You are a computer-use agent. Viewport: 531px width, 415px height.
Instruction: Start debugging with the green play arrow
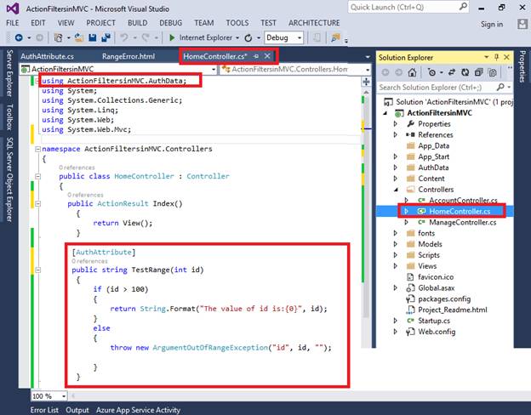coord(172,38)
